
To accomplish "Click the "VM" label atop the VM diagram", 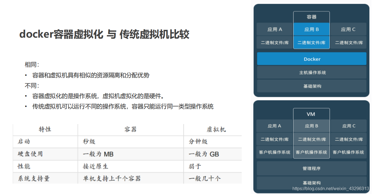I will point(311,114).
